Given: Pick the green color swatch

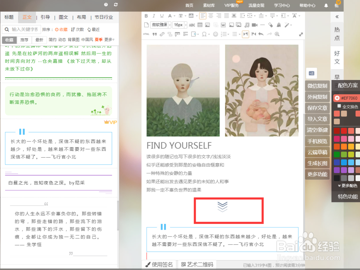Looking at the screenshot, I should [x=337, y=154].
